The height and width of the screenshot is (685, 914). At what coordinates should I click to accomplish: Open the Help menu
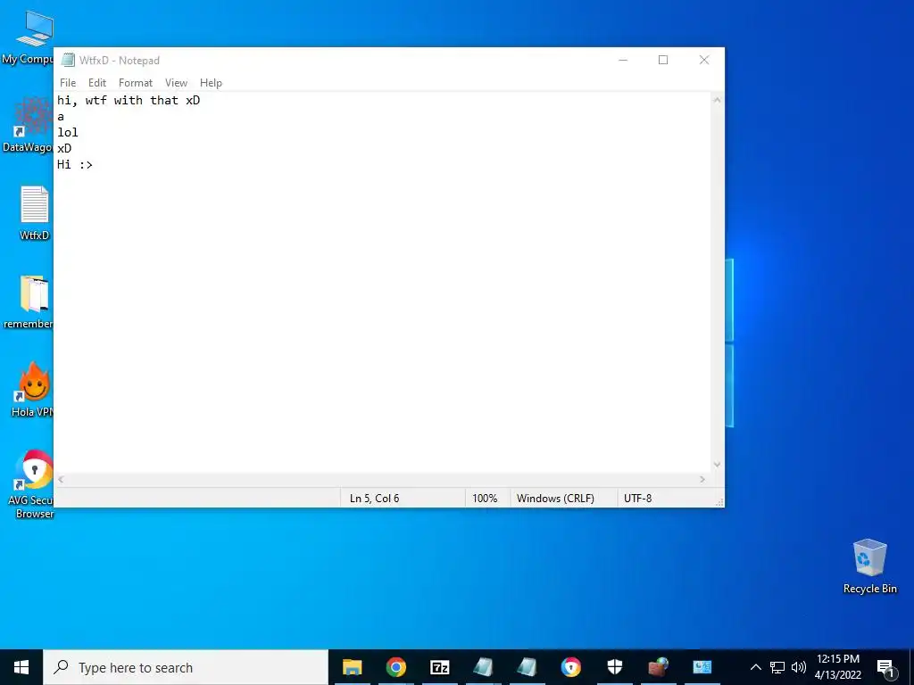(x=211, y=83)
